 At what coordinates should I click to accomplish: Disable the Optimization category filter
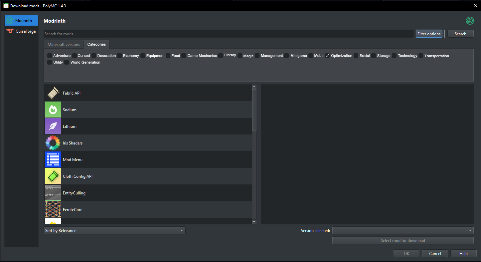click(328, 55)
